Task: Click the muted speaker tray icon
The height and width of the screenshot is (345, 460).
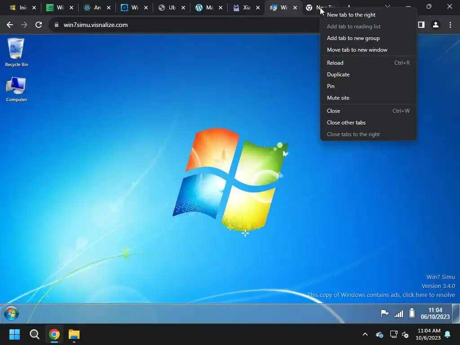Action: click(x=406, y=334)
